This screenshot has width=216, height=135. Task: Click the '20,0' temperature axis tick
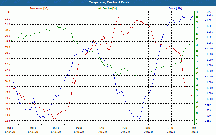click(8, 36)
